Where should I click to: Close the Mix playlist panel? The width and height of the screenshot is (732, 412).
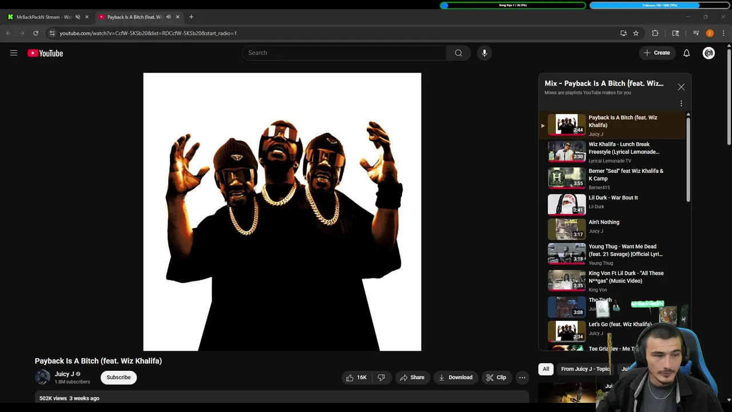pyautogui.click(x=681, y=87)
